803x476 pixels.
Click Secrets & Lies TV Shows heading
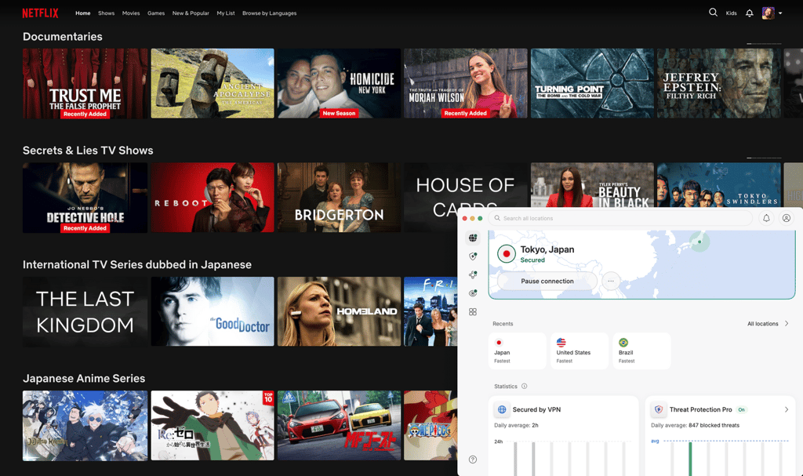pos(88,151)
